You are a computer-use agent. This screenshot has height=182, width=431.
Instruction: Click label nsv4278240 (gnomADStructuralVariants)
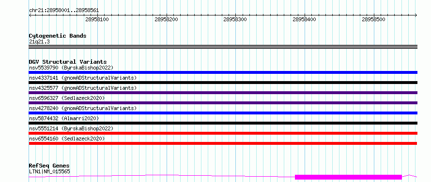83,108
